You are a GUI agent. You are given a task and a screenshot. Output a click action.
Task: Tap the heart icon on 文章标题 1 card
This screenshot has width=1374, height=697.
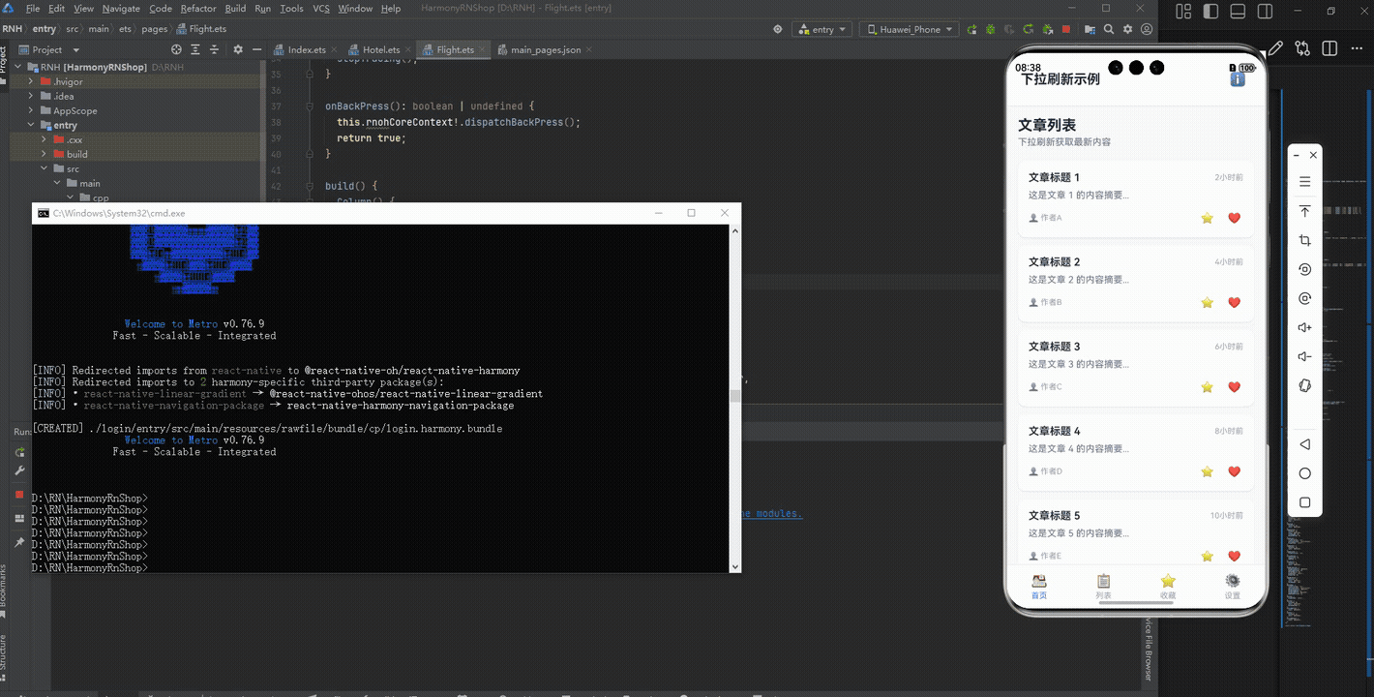[1234, 218]
